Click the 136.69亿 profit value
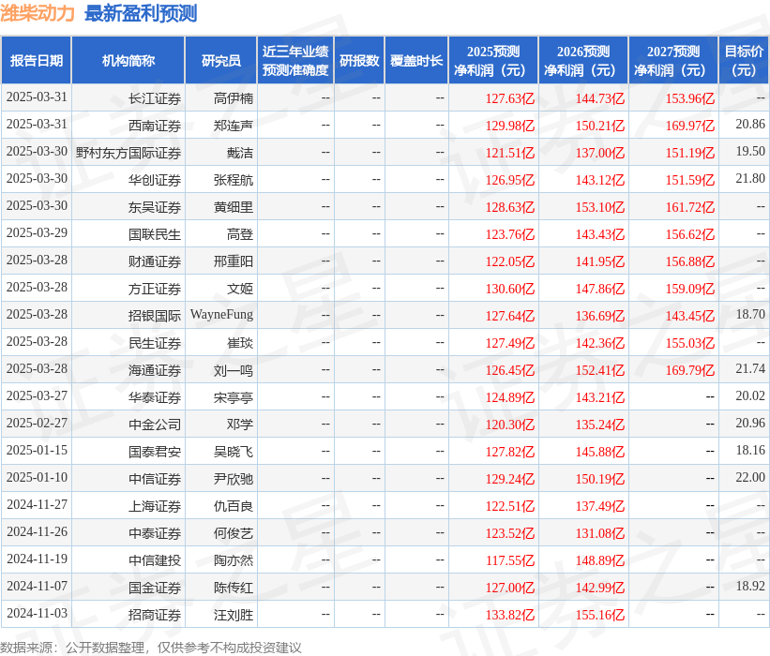 [599, 316]
